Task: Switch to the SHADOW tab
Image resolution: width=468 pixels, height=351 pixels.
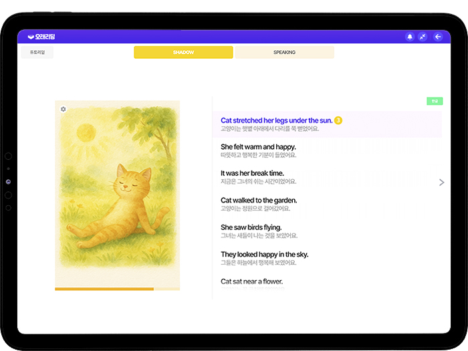Action: point(183,52)
